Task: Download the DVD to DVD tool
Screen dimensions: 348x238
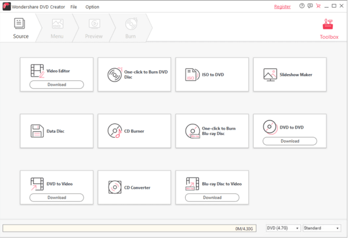Action: (290, 141)
